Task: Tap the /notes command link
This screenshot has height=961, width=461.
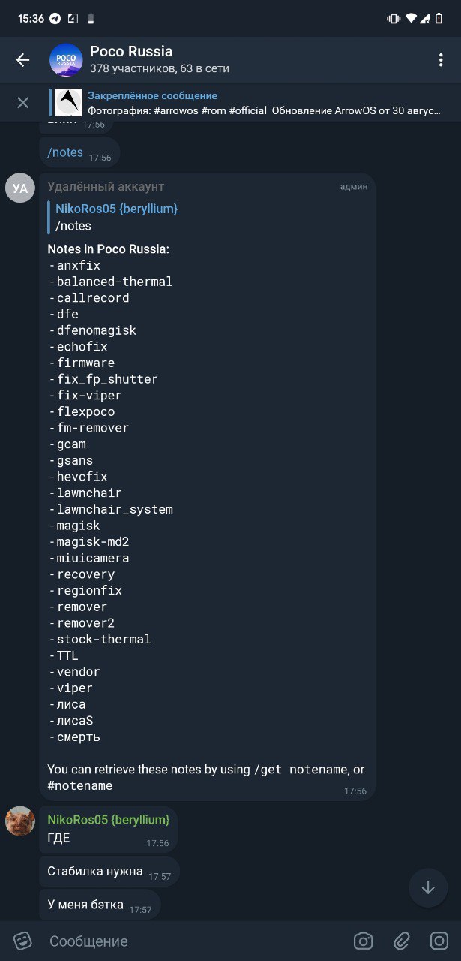Action: pyautogui.click(x=65, y=152)
